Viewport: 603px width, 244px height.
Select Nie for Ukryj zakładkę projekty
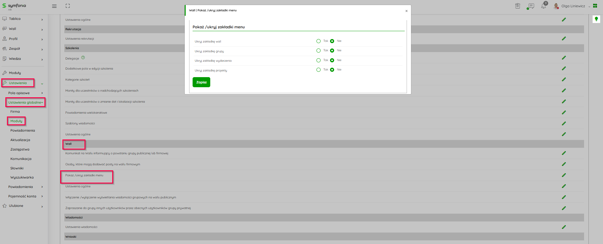(x=332, y=70)
